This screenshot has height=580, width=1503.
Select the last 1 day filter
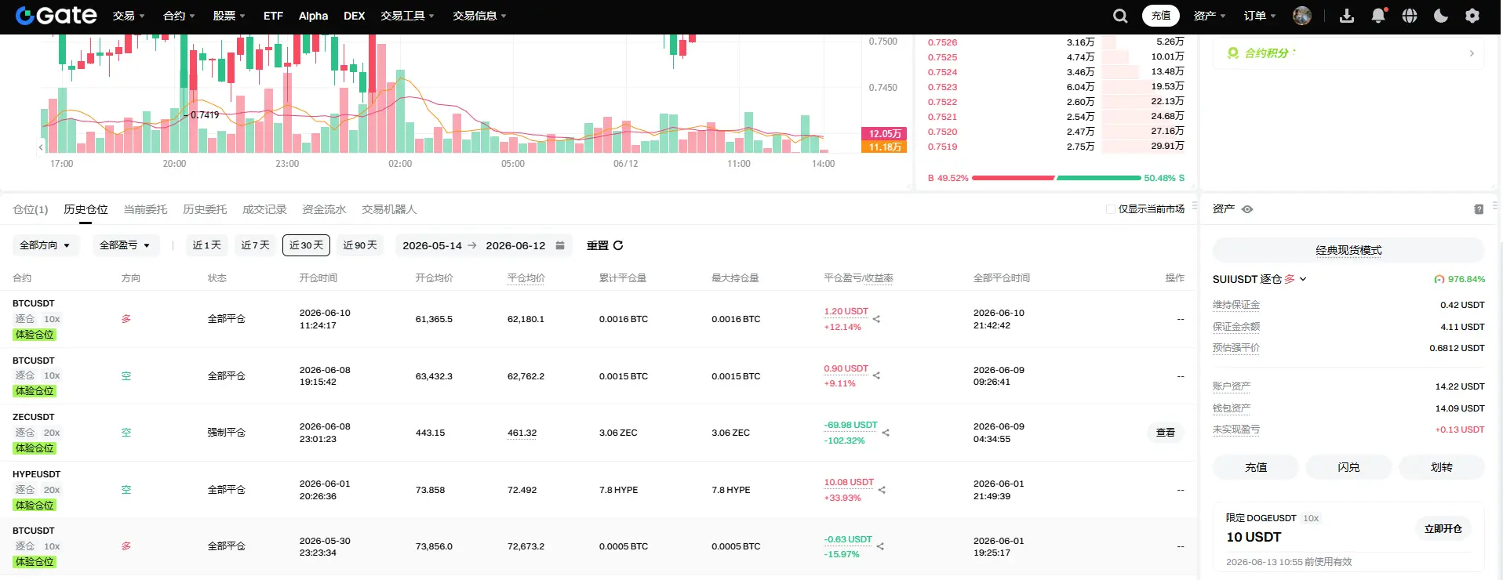pyautogui.click(x=207, y=245)
